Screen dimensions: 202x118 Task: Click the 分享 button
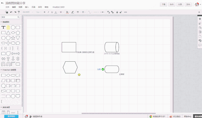tap(180, 4)
